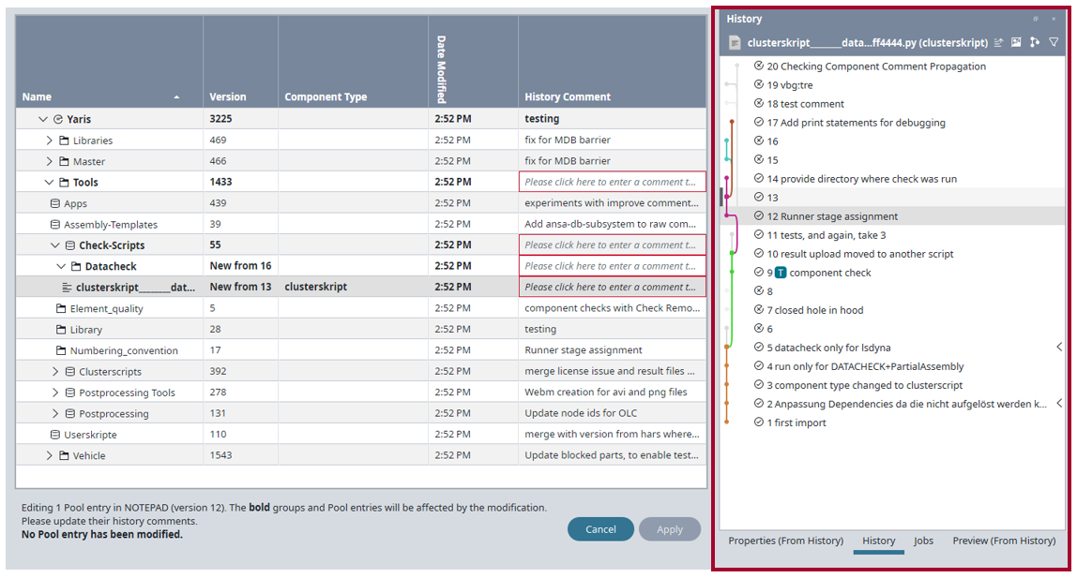Click the filter funnel icon in History
The image size is (1077, 578).
tap(1054, 42)
